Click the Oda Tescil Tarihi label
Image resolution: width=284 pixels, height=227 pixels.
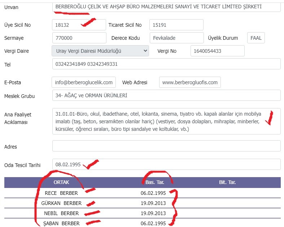click(22, 165)
